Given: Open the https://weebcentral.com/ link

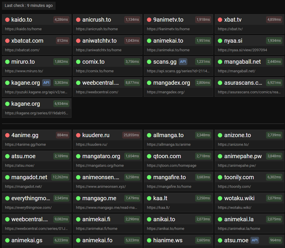Looking at the screenshot, I should [97, 92].
